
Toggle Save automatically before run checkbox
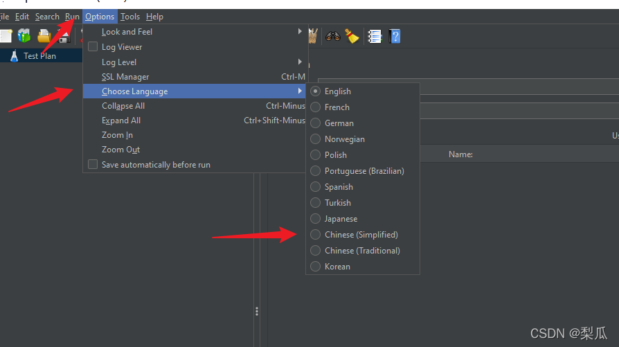click(93, 164)
